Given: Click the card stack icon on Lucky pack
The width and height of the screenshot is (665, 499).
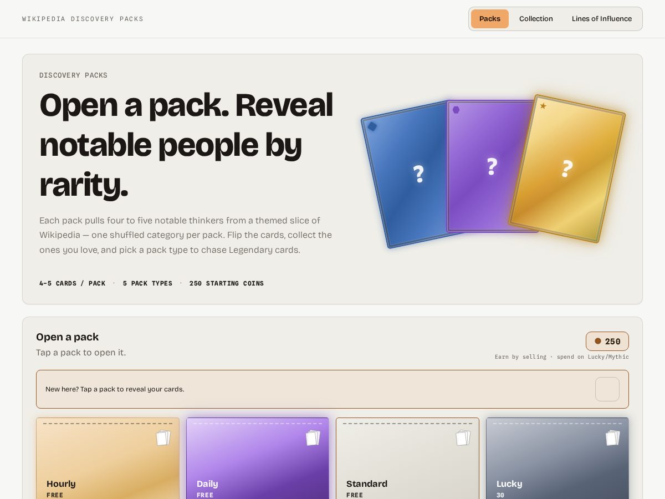Looking at the screenshot, I should click(613, 438).
